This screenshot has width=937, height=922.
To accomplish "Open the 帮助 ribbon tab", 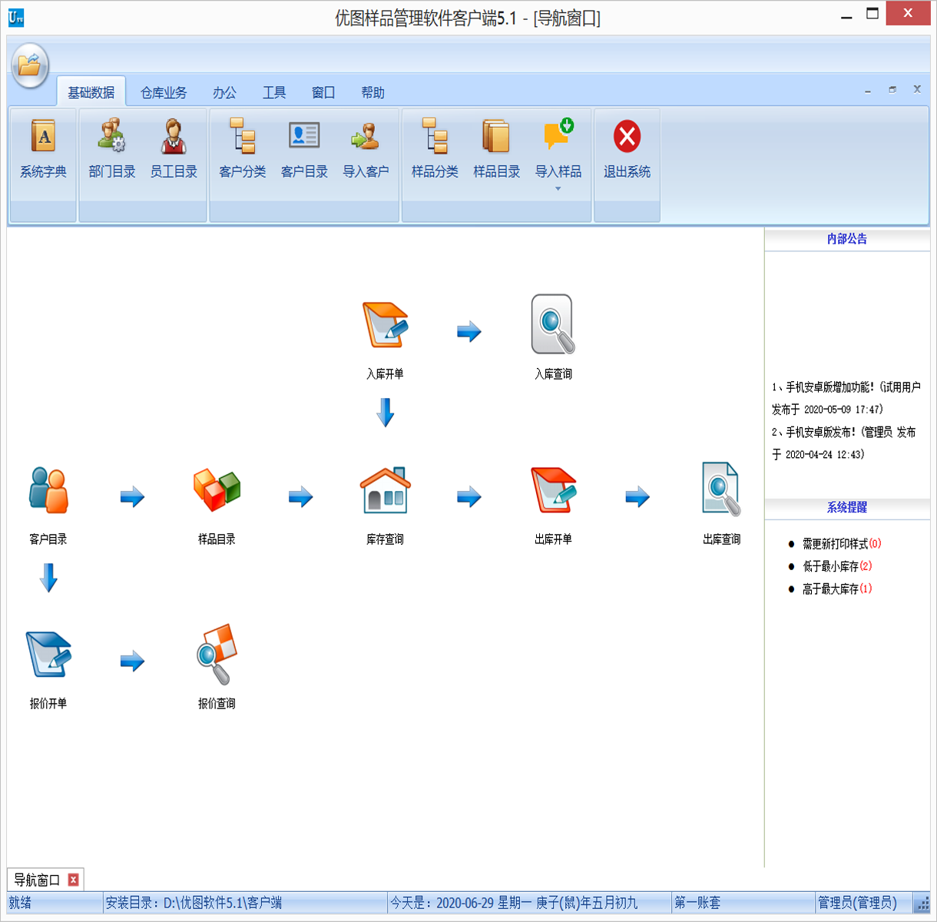I will pyautogui.click(x=372, y=91).
